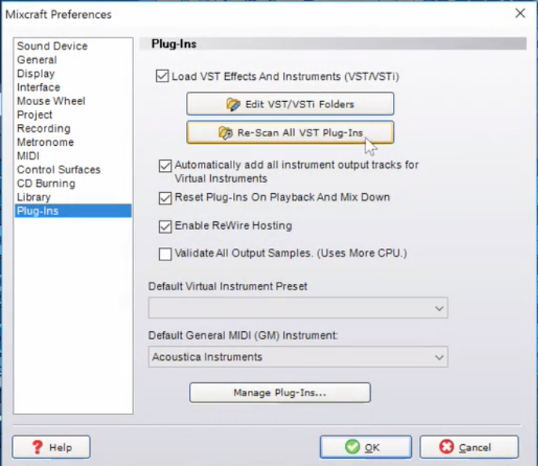Click the Cancel button
The image size is (538, 466).
pyautogui.click(x=469, y=447)
